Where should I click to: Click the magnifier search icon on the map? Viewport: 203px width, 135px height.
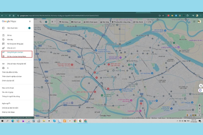[41, 22]
